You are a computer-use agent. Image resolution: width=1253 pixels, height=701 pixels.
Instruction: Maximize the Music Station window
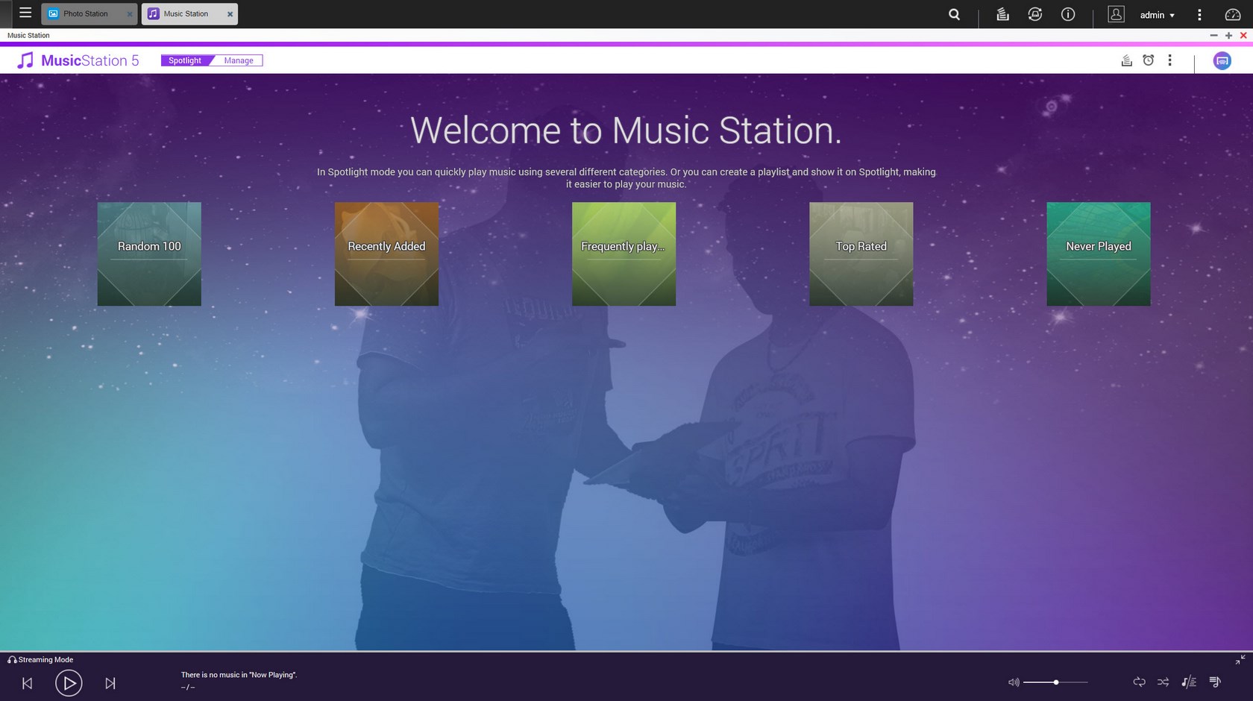(1228, 35)
